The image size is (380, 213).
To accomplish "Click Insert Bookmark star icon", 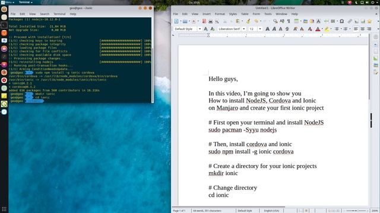I will [x=369, y=21].
